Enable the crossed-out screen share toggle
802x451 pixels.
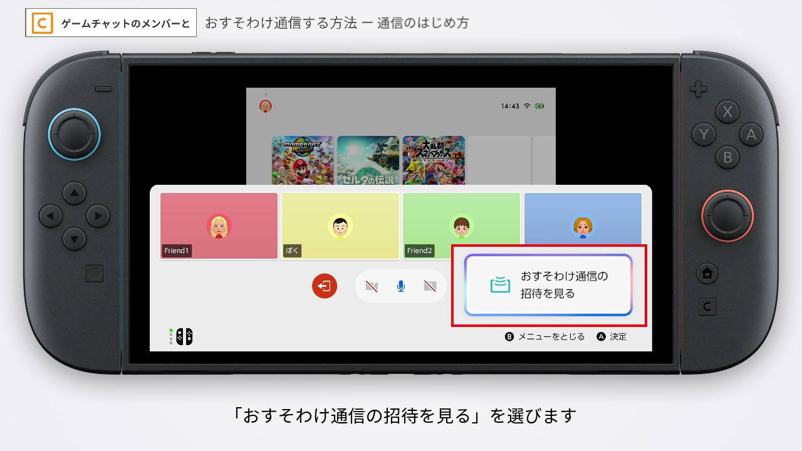(x=429, y=285)
